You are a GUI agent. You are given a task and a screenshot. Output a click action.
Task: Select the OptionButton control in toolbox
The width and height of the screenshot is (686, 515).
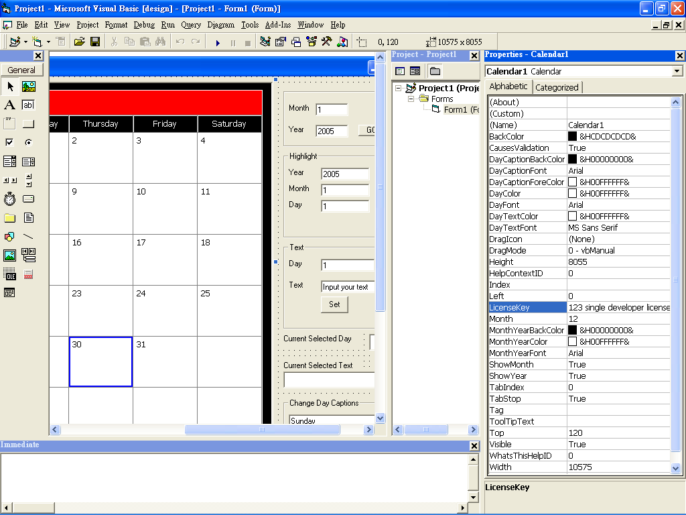(28, 142)
